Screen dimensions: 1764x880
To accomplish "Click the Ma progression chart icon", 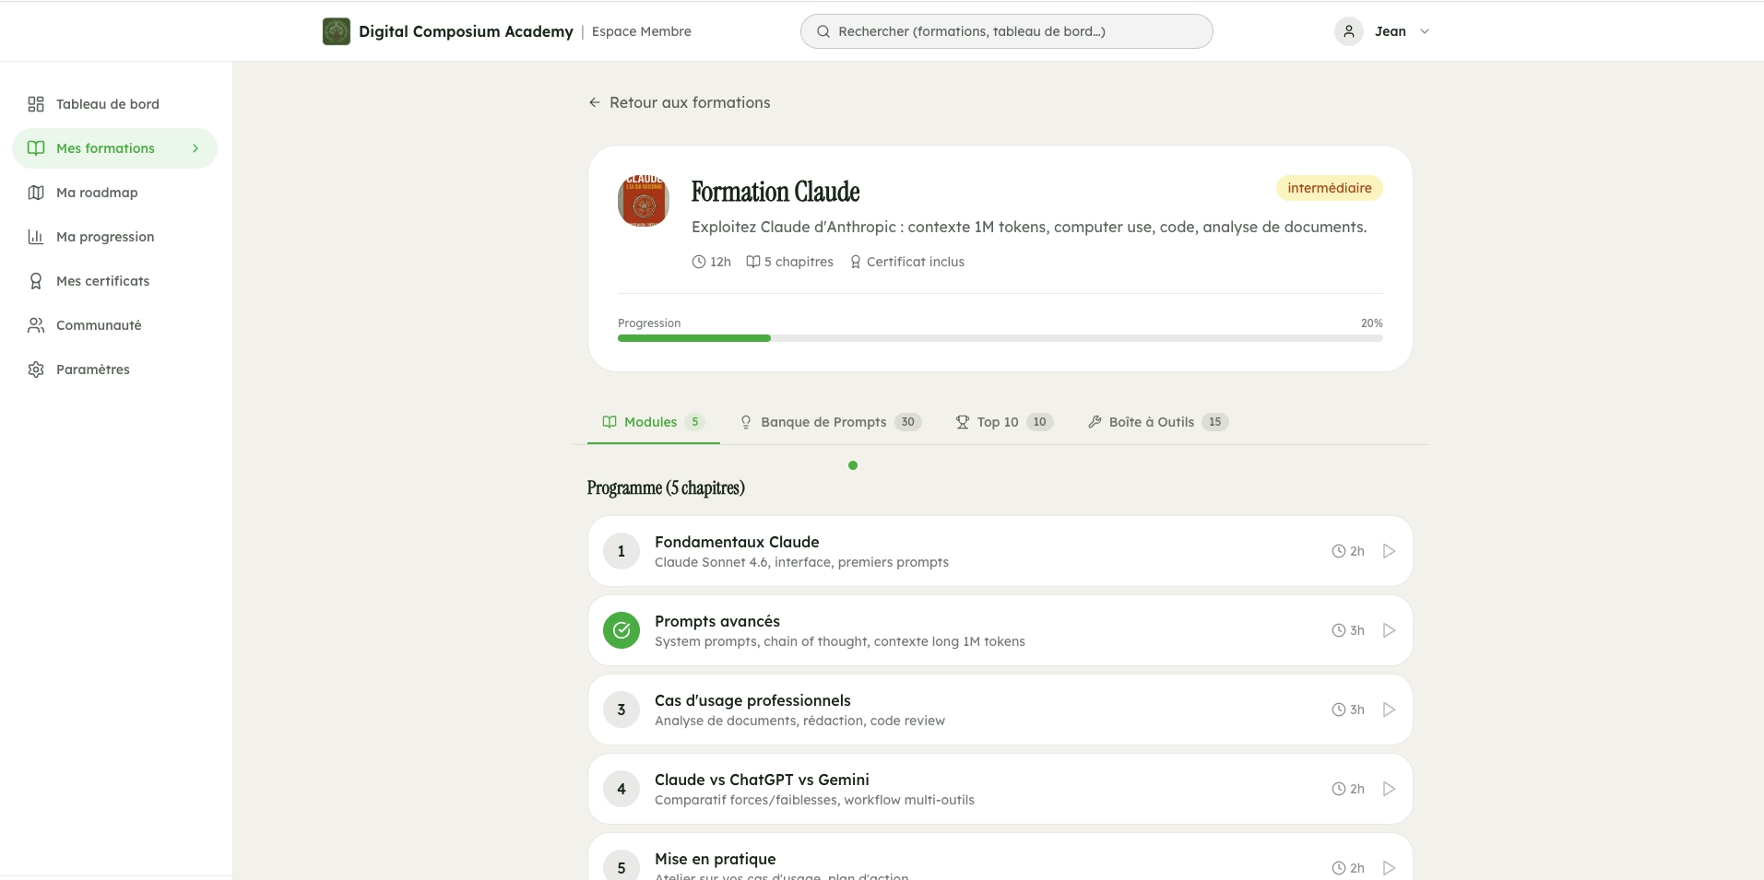I will pos(35,236).
